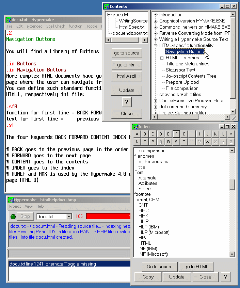Click the red progress bar

click(108, 217)
